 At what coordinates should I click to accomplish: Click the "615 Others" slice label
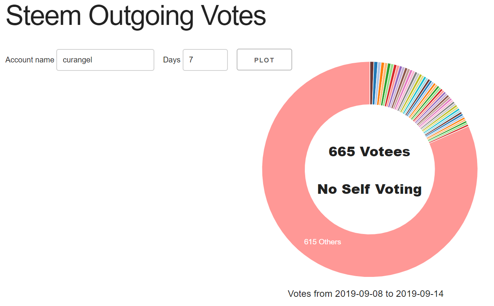[x=322, y=242]
